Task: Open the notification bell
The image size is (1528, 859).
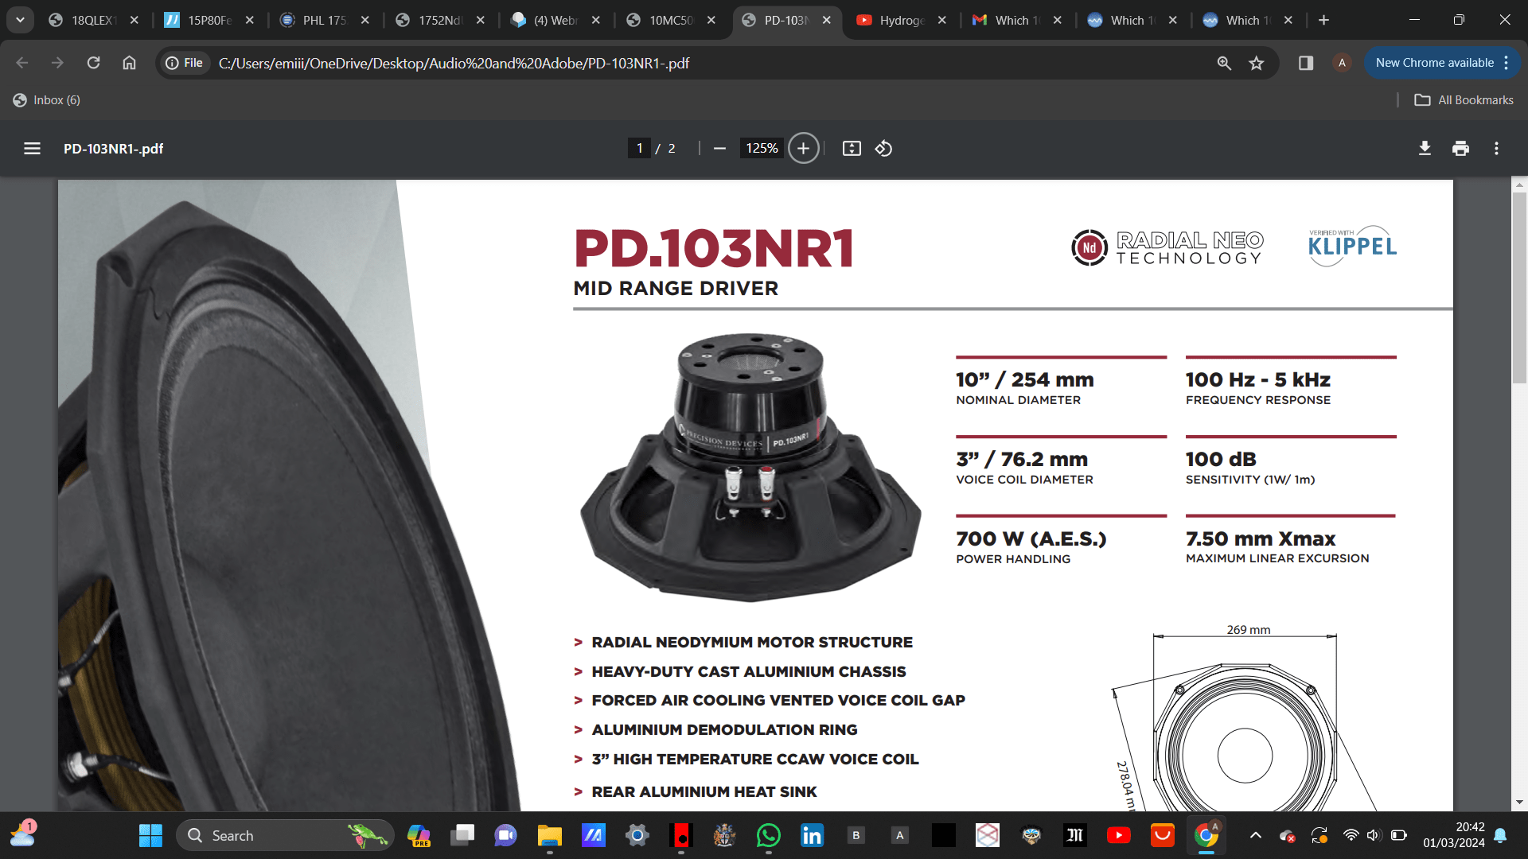Action: pyautogui.click(x=1500, y=835)
